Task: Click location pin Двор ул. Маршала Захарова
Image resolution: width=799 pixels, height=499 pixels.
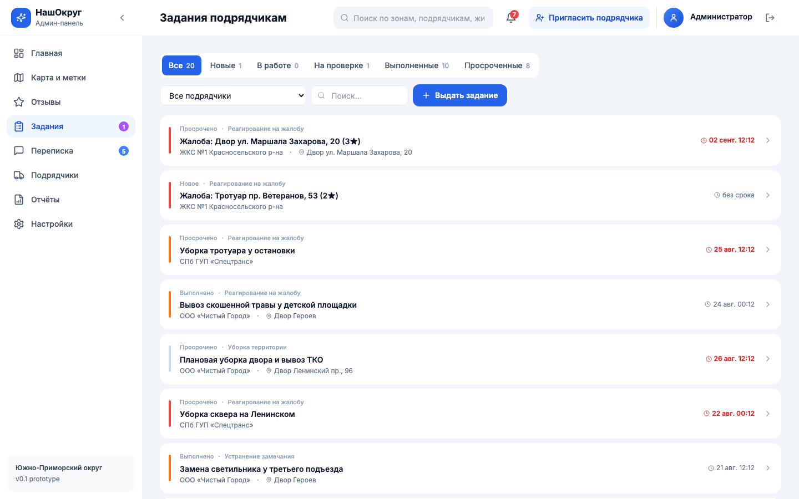Action: [302, 152]
